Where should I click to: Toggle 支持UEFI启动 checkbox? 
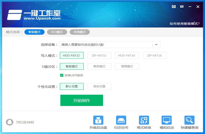click(x=62, y=75)
